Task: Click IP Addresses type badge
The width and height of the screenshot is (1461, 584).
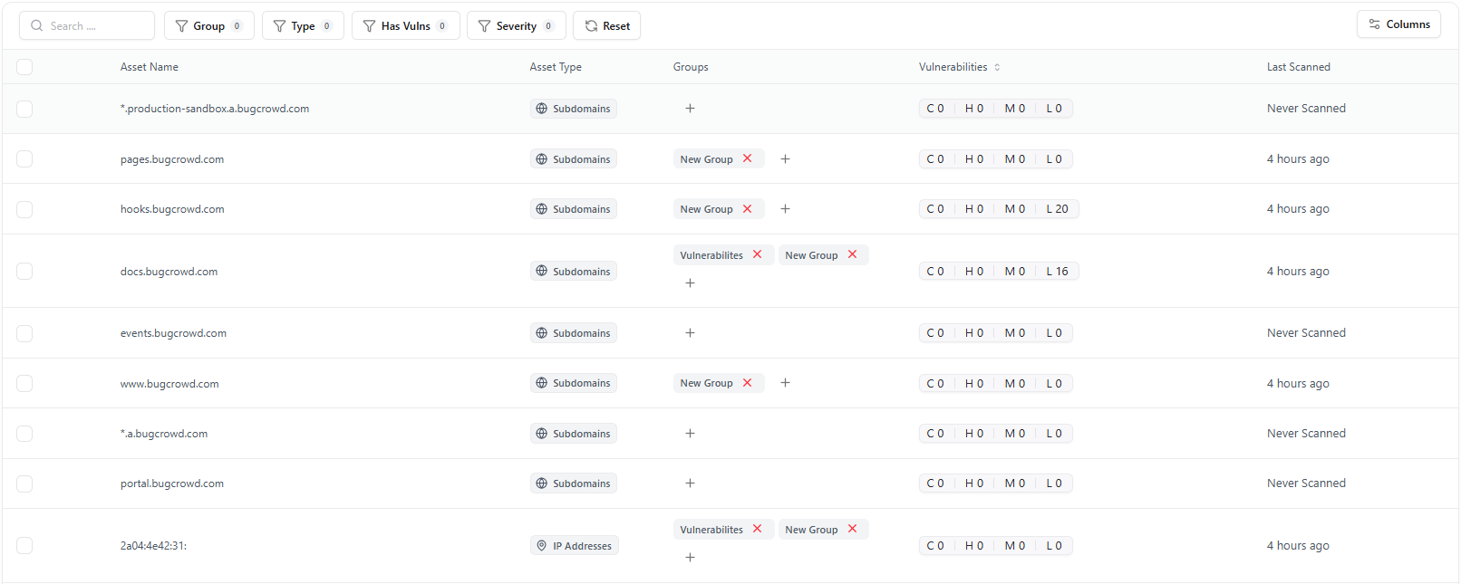Action: pyautogui.click(x=575, y=546)
